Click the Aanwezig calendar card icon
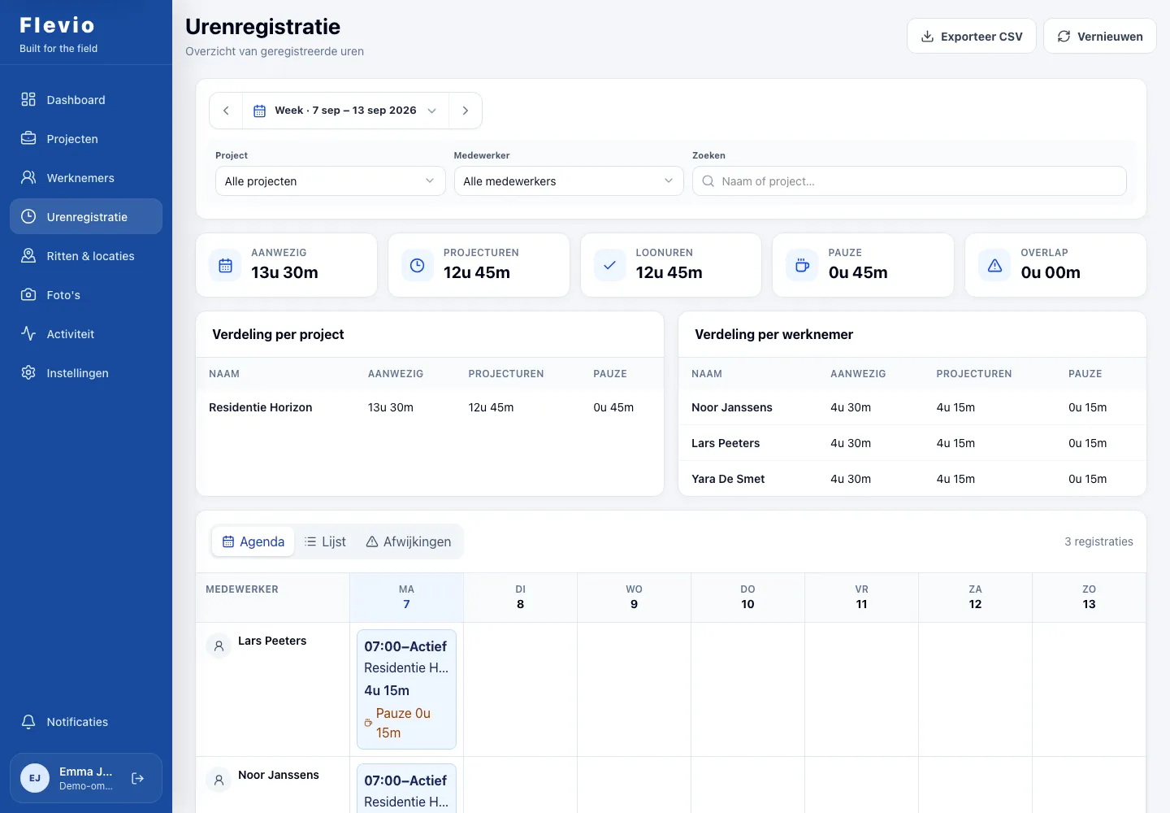This screenshot has width=1170, height=813. [x=226, y=265]
